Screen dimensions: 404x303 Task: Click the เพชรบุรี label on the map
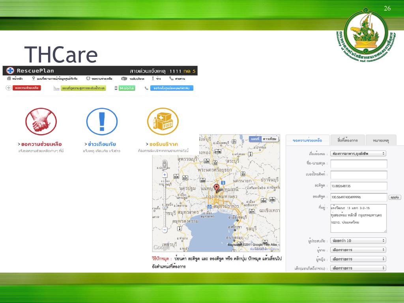(x=169, y=245)
